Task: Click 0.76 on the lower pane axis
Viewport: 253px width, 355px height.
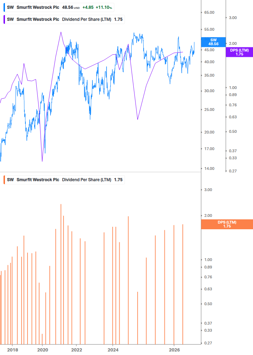Action: pyautogui.click(x=208, y=277)
